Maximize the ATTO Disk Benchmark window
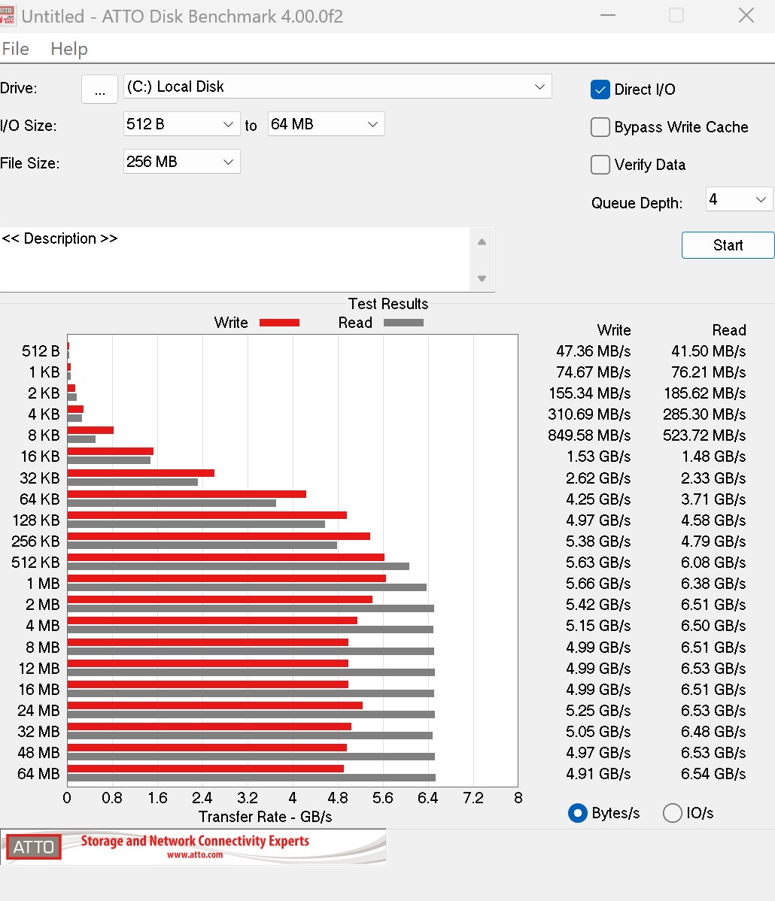 [676, 16]
